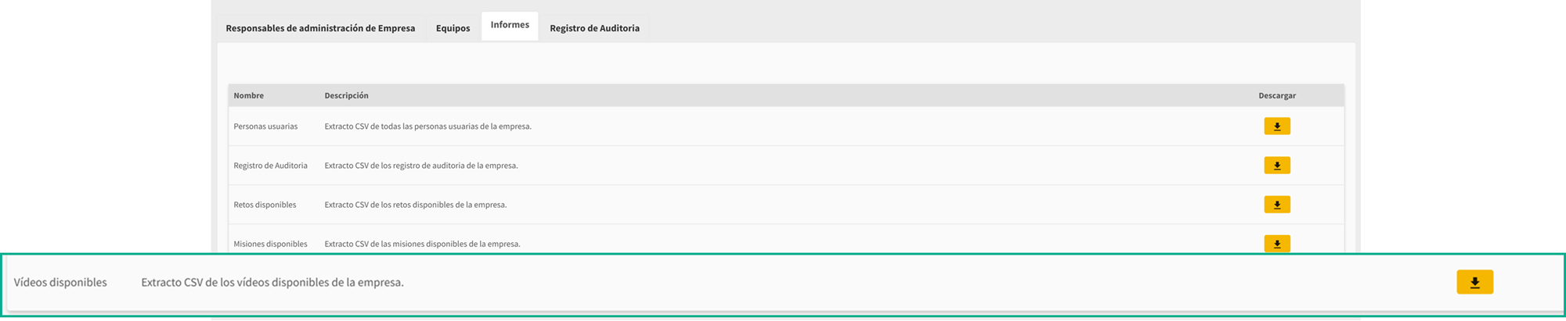
Task: Switch to the Equipos tab
Action: point(453,28)
